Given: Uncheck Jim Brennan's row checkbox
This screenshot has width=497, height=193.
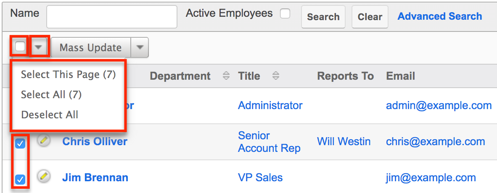Looking at the screenshot, I should [x=20, y=180].
